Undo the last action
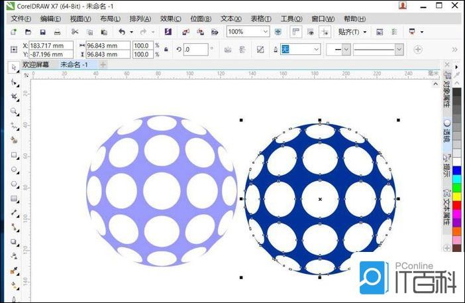465x303 pixels. tap(122, 32)
